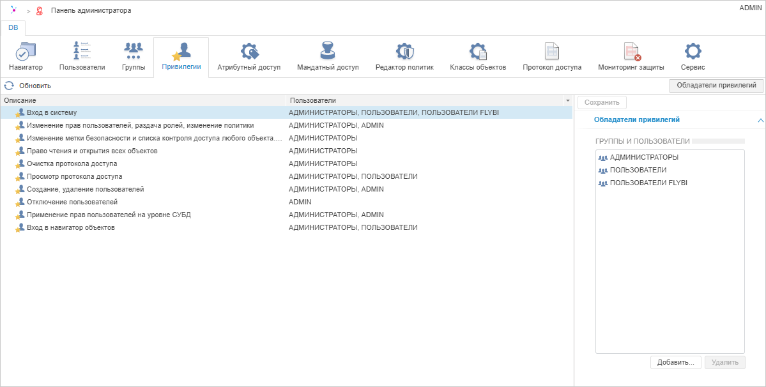Image resolution: width=766 pixels, height=387 pixels.
Task: Collapse the Обладатели привилегий panel chevron
Action: click(x=760, y=120)
